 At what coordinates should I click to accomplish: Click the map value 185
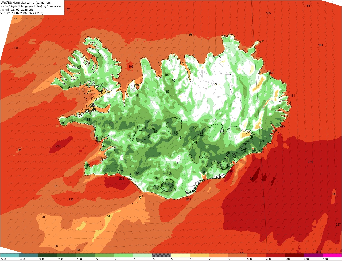pyautogui.click(x=269, y=13)
